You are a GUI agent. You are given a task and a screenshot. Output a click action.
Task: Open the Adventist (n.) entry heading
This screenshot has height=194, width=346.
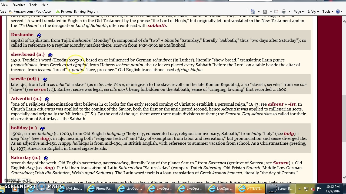26,99
